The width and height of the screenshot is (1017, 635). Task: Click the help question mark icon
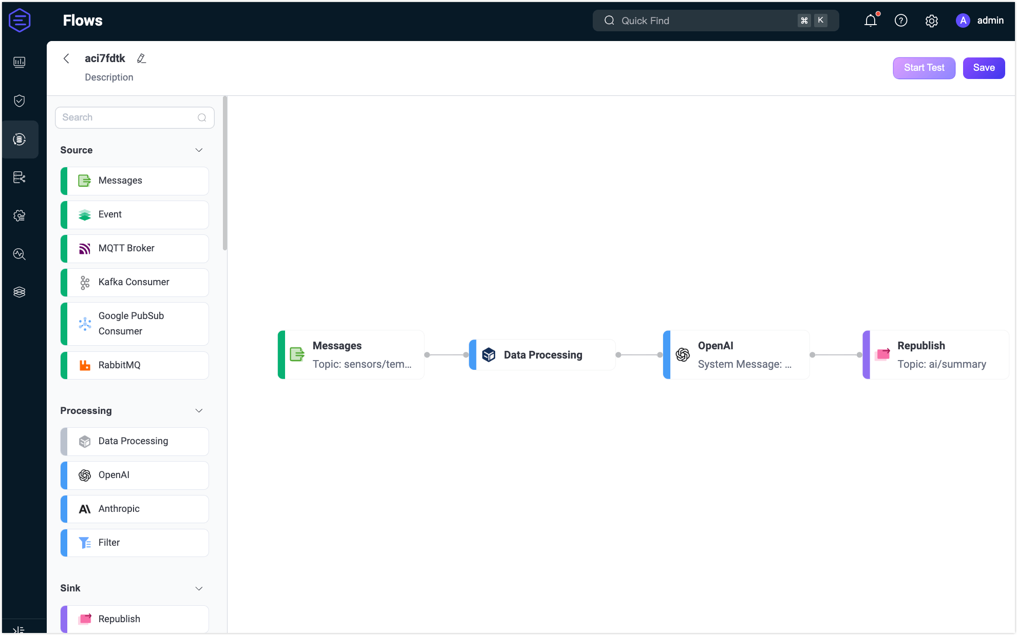[901, 21]
